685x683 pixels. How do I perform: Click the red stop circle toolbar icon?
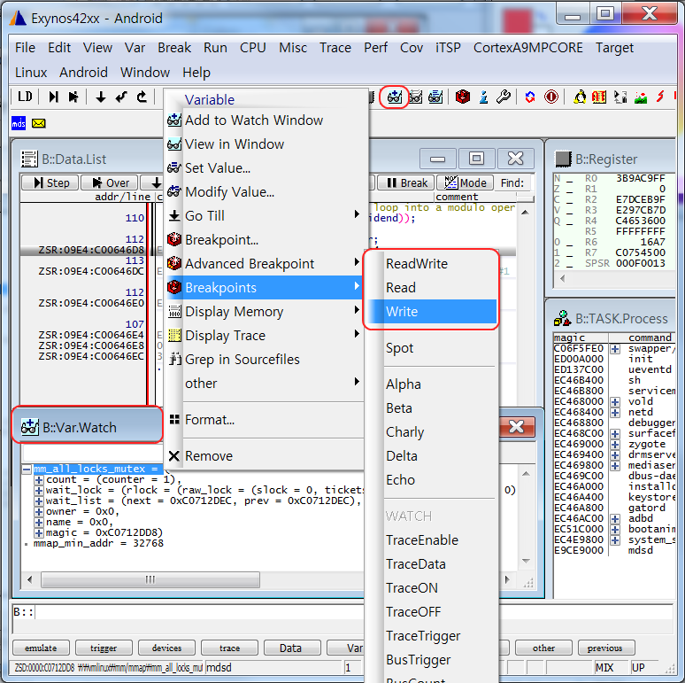pos(551,97)
